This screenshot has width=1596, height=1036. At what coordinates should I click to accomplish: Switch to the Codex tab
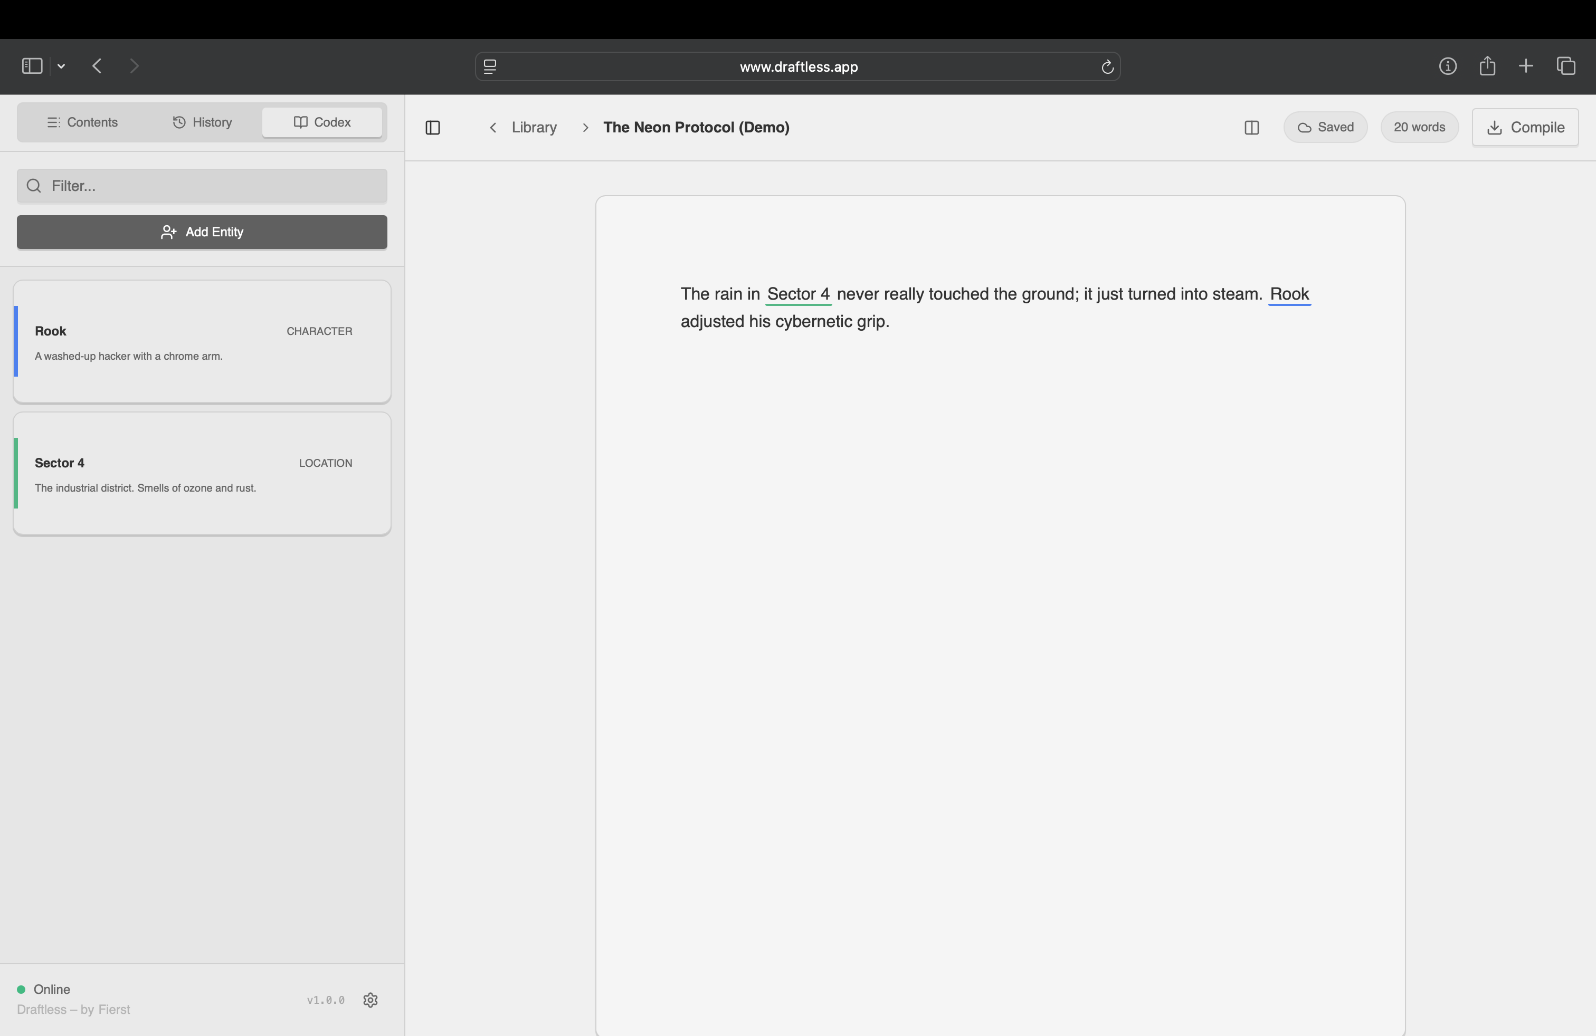(x=322, y=122)
